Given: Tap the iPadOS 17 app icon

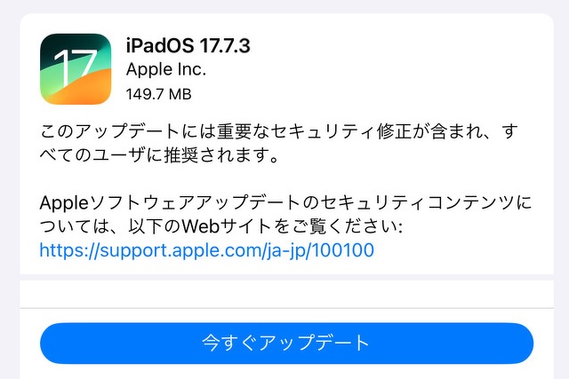Looking at the screenshot, I should pyautogui.click(x=76, y=69).
